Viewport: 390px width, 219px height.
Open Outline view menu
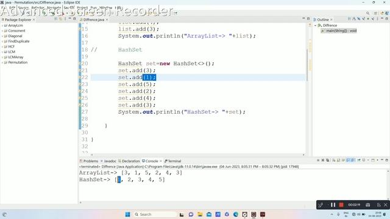[x=377, y=19]
